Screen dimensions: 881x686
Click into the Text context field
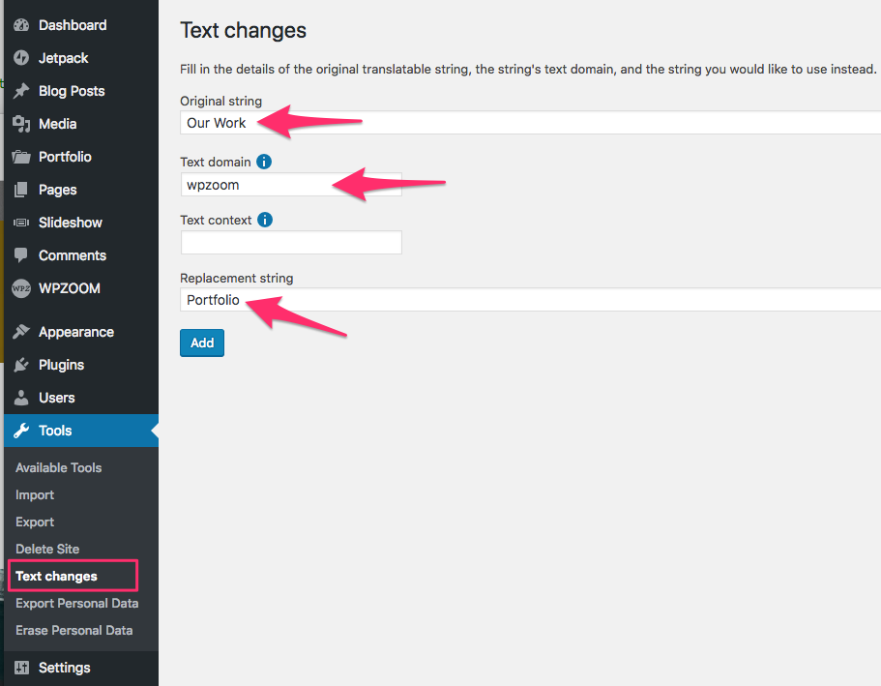(x=291, y=242)
